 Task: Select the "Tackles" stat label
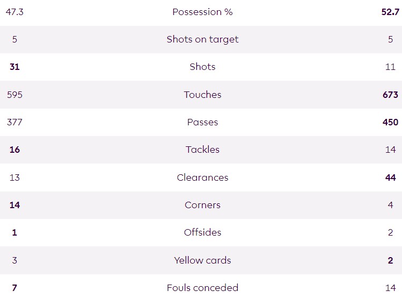click(x=202, y=150)
